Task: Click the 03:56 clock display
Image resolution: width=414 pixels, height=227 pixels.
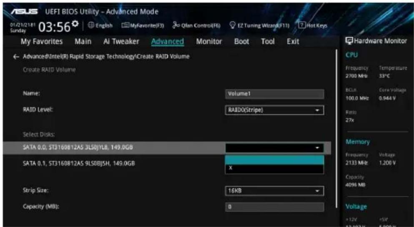Action: pyautogui.click(x=55, y=27)
